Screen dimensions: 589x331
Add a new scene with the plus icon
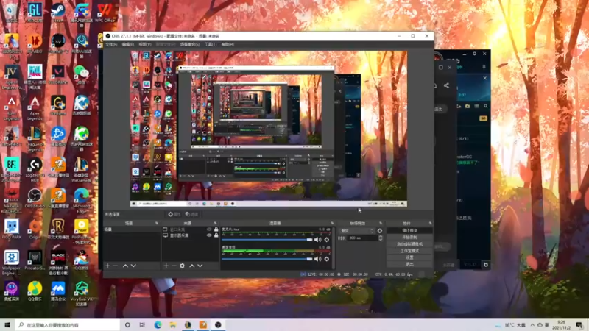click(x=107, y=266)
